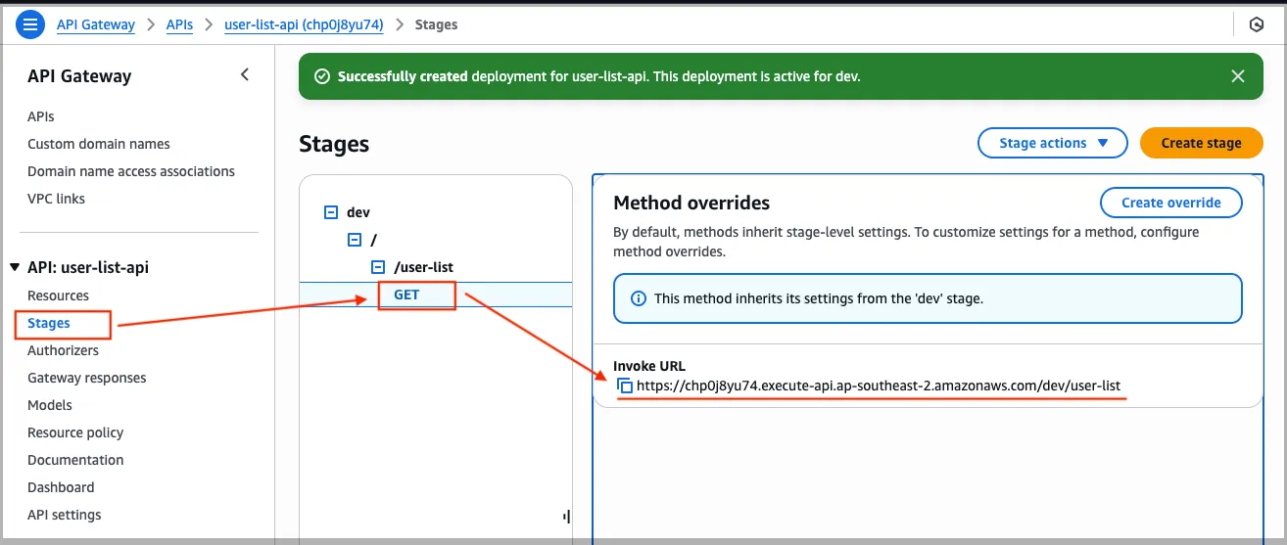Select the /user-list resource label

pos(423,267)
